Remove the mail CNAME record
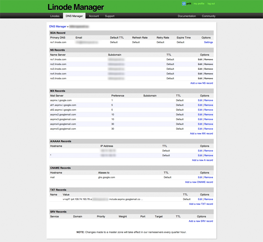Image resolution: width=263 pixels, height=242 pixels. (209, 177)
